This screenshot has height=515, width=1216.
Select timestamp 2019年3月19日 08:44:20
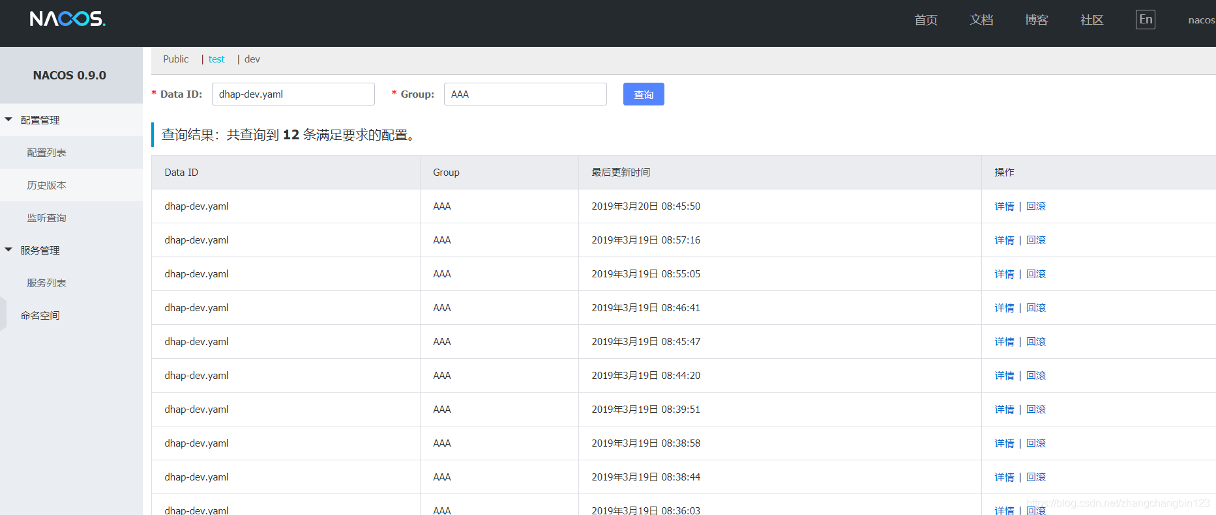click(x=646, y=376)
